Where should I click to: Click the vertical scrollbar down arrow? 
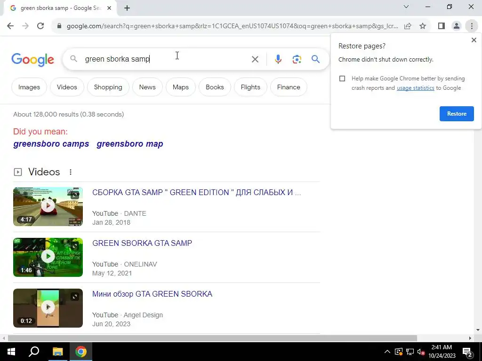pos(478,330)
